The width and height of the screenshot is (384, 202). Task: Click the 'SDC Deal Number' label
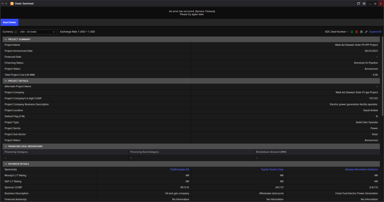pyautogui.click(x=336, y=32)
